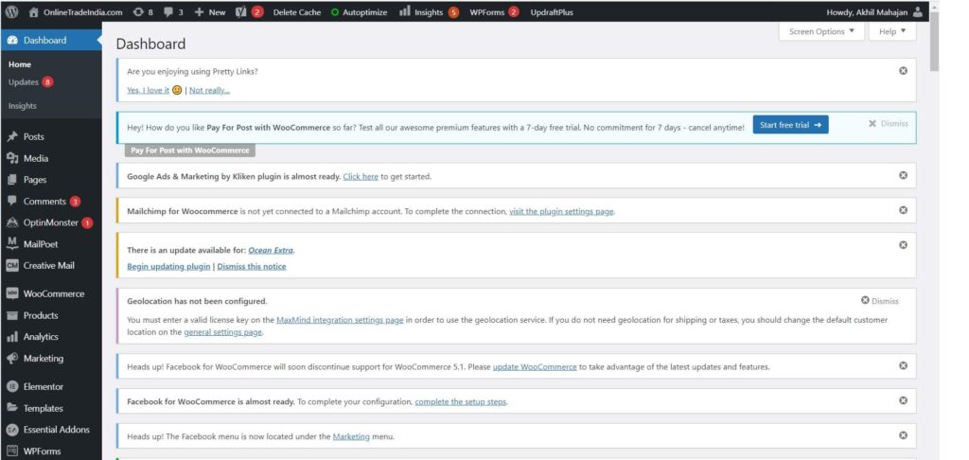Image resolution: width=969 pixels, height=460 pixels.
Task: Open the Insights submenu item in sidebar
Action: pos(23,106)
